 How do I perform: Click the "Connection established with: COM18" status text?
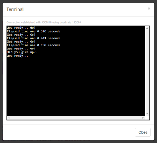tap(44, 22)
